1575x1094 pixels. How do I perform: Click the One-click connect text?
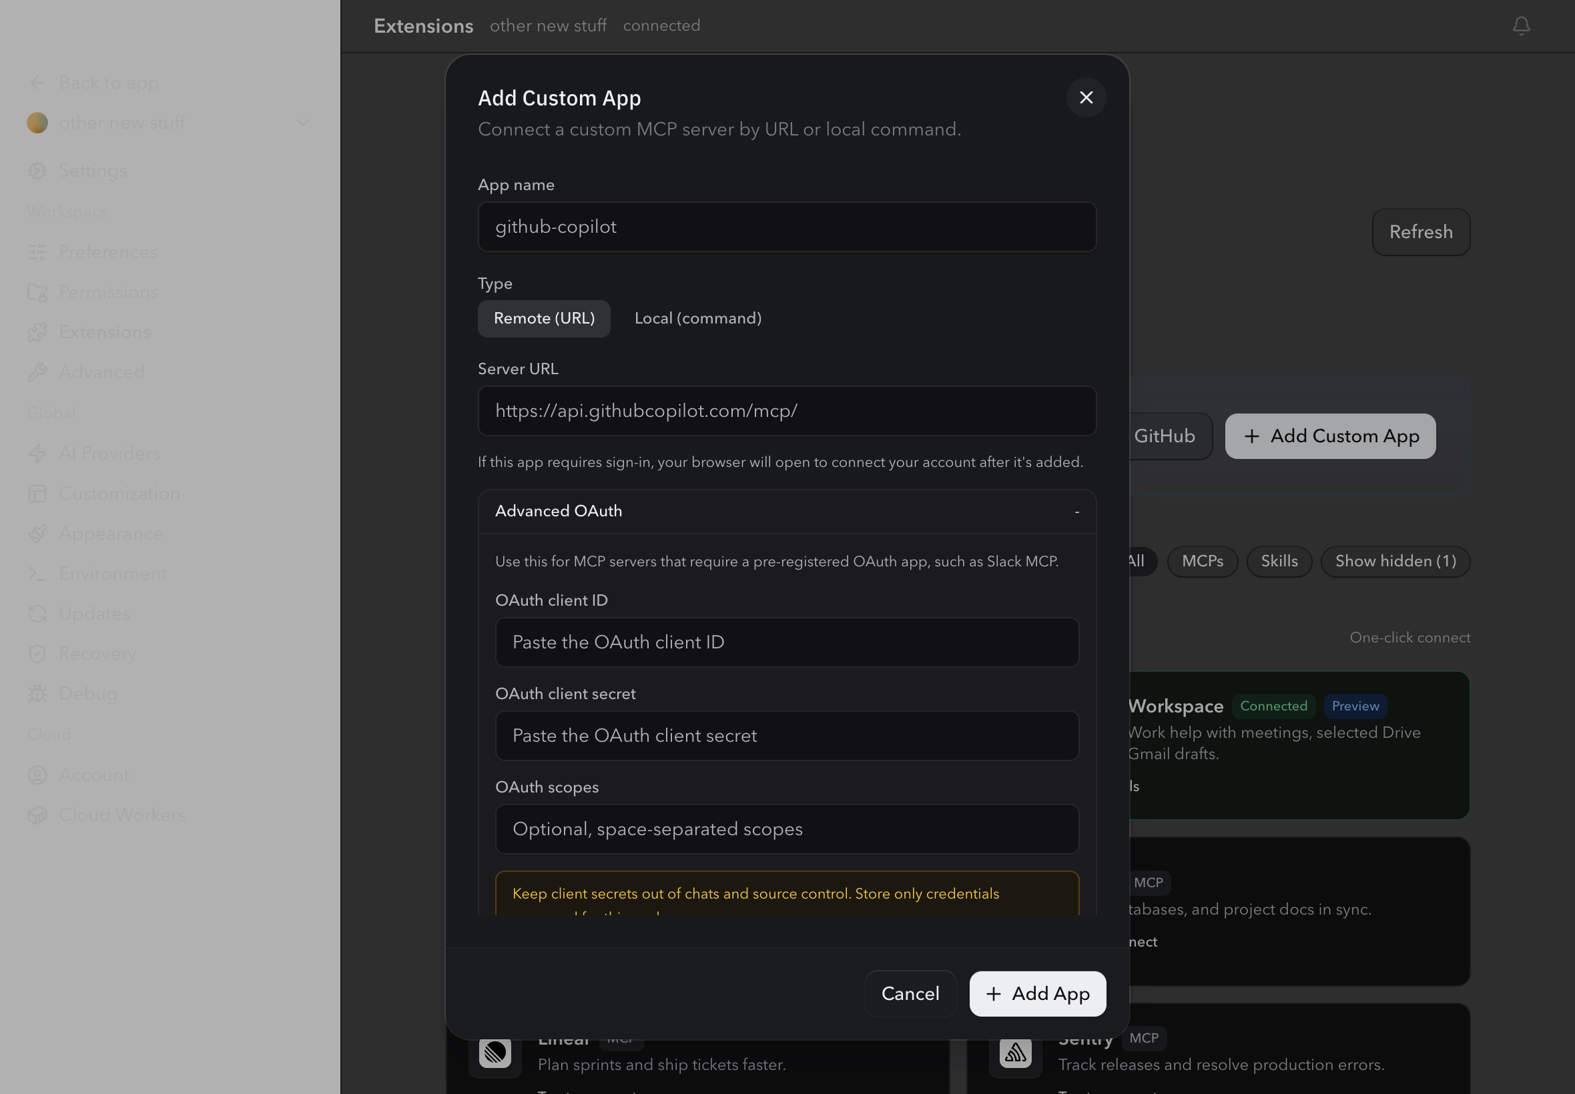(1409, 638)
